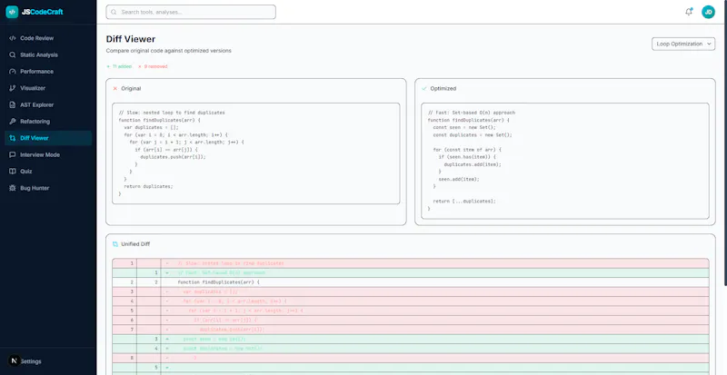The height and width of the screenshot is (375, 727).
Task: Click the Static Analysis magnifier icon
Action: (13, 54)
